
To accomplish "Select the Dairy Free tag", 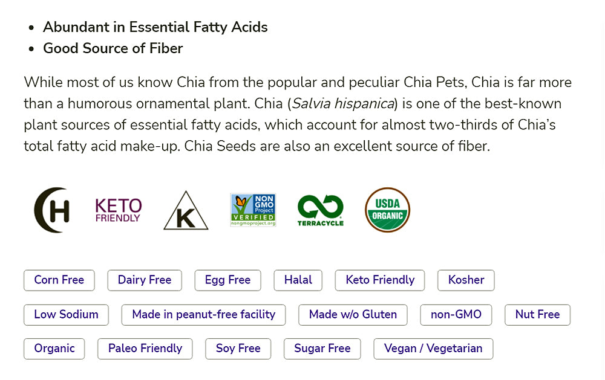I will click(x=145, y=280).
